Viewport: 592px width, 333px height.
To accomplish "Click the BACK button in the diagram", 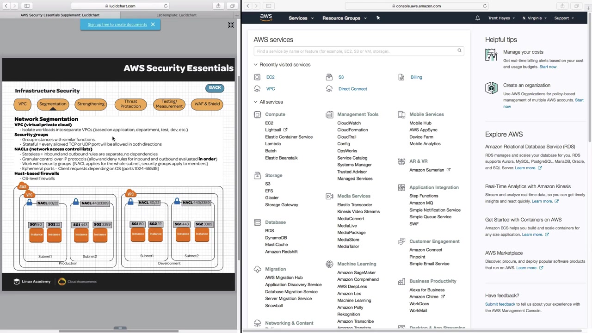I will 215,88.
